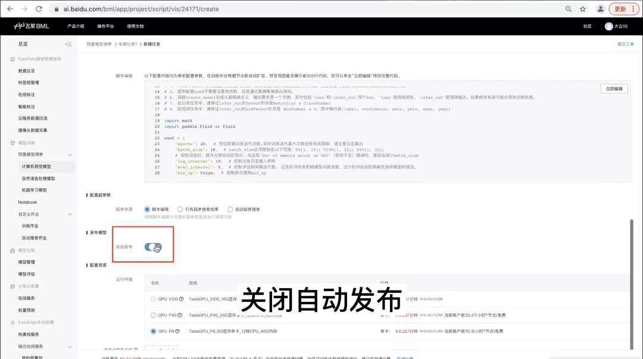
Task: Turn off the 自动发布 switch
Action: coord(153,247)
